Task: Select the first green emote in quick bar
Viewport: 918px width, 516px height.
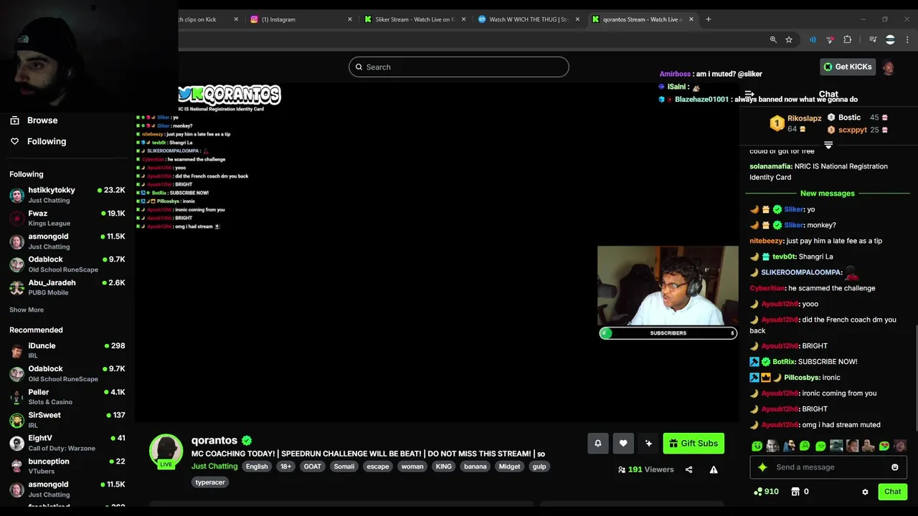Action: coord(757,446)
